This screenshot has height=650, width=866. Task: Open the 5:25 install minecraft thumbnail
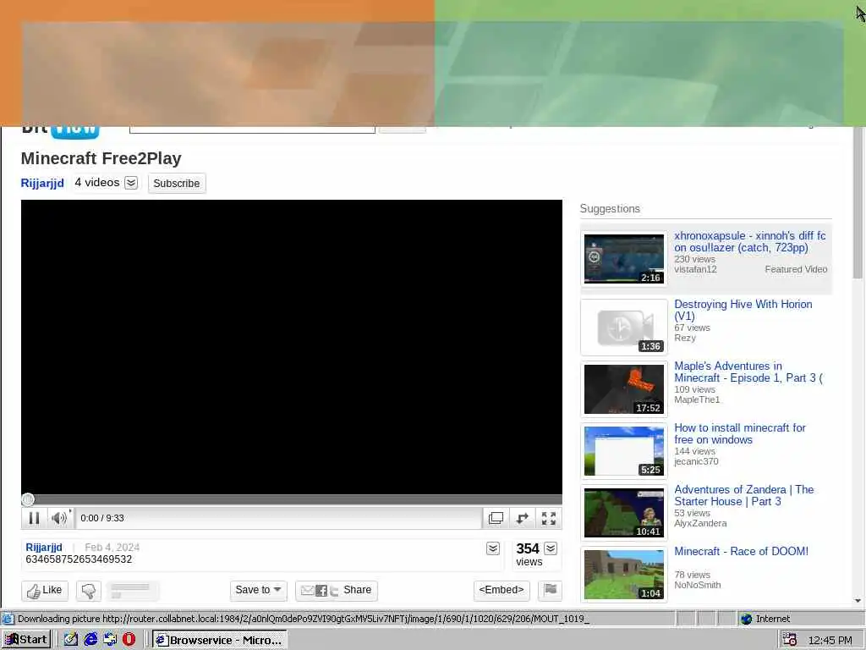pyautogui.click(x=624, y=451)
